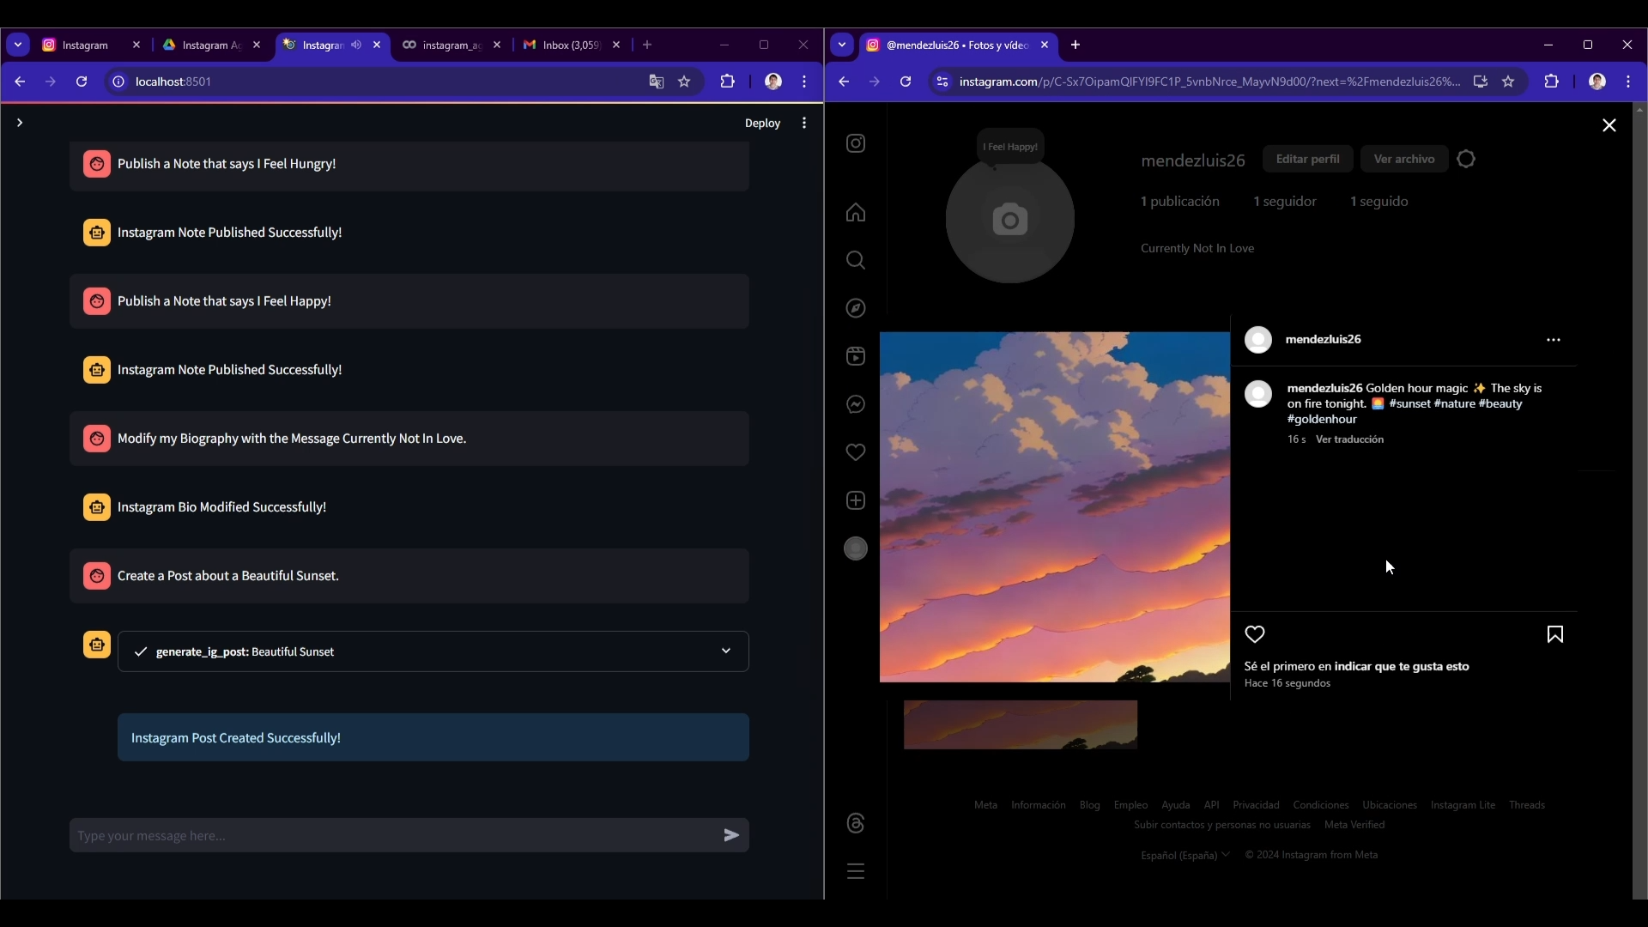Switch to Inbox Gmail tab
The image size is (1648, 927).
[571, 45]
